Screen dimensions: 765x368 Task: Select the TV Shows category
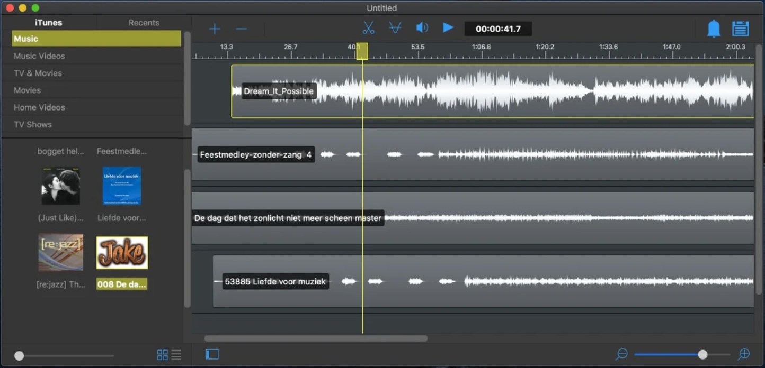pyautogui.click(x=96, y=125)
